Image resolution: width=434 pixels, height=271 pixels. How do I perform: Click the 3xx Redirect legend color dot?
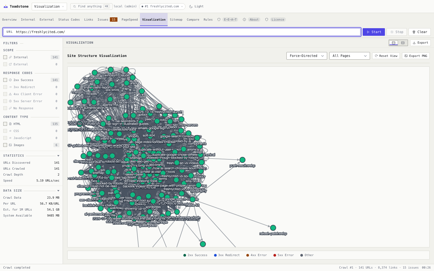(215, 255)
